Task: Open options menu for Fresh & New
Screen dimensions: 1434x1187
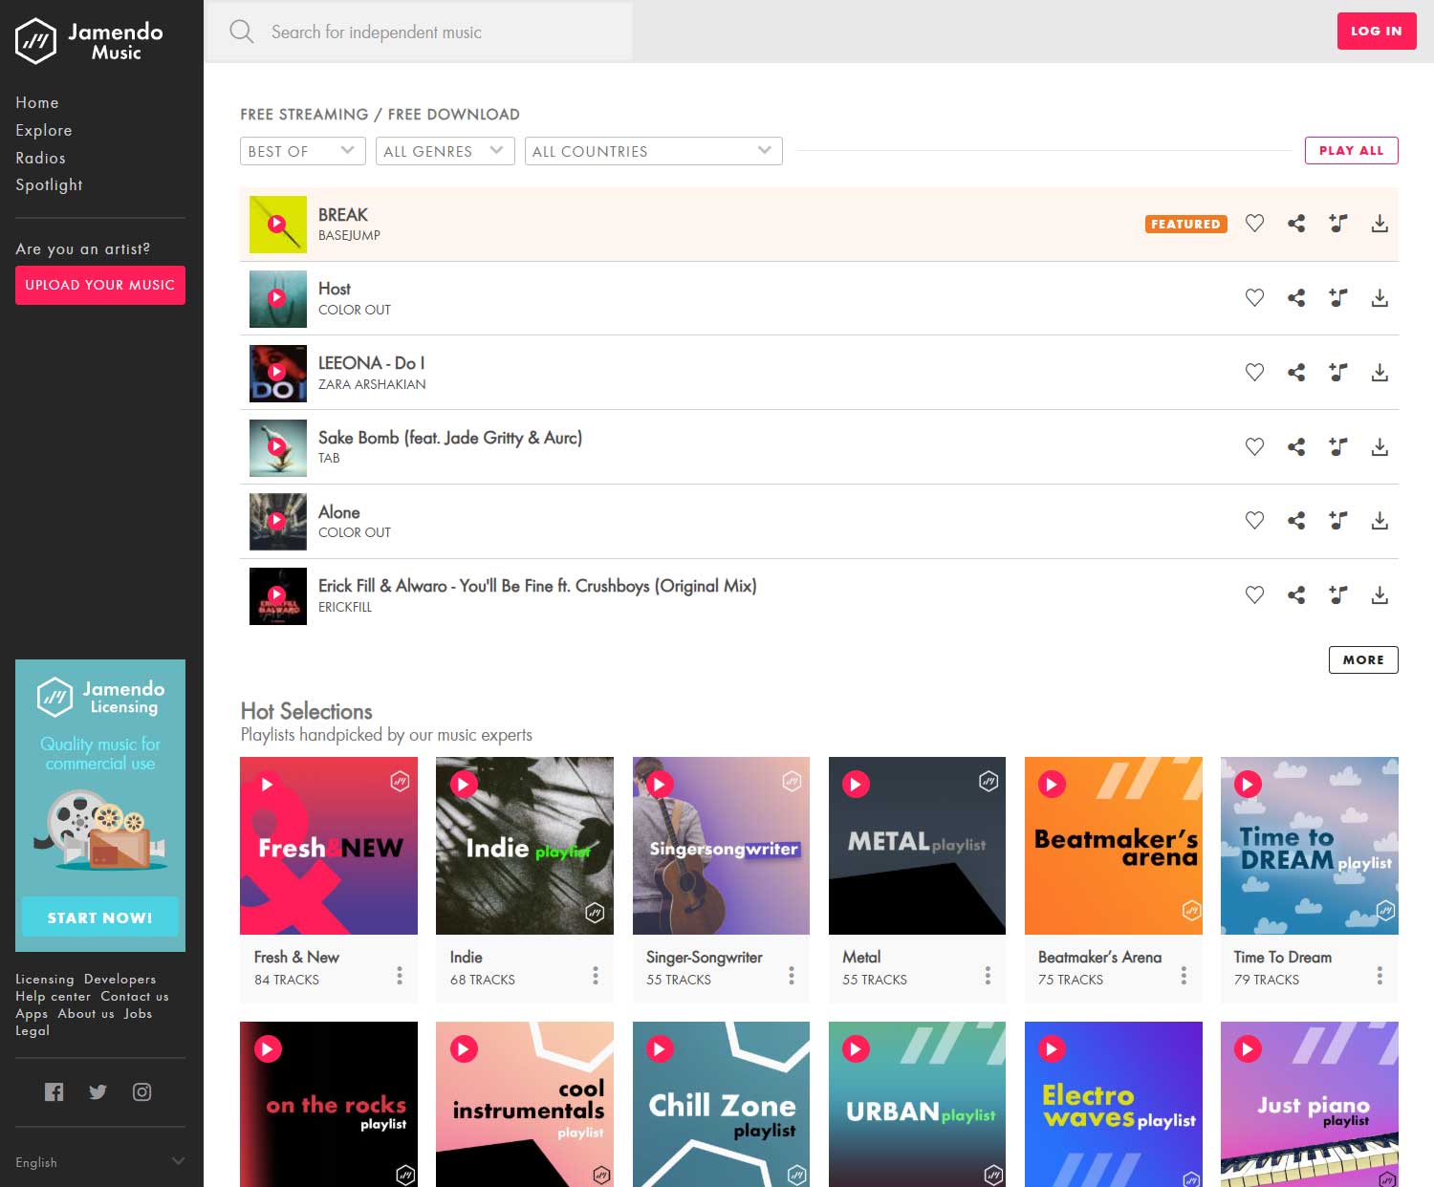Action: pos(400,975)
